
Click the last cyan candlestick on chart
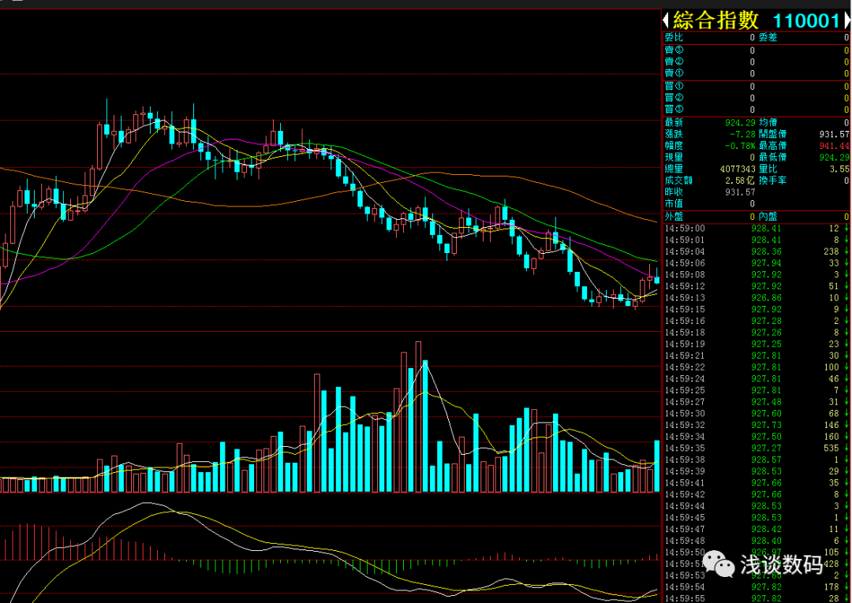tap(657, 280)
